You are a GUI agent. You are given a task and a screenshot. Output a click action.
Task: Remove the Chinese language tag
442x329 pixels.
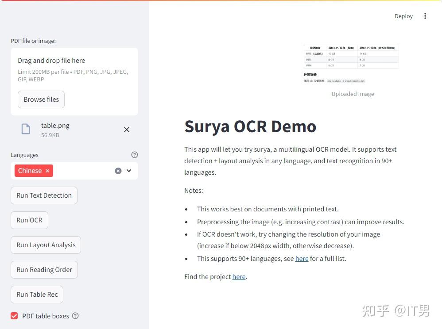point(47,170)
